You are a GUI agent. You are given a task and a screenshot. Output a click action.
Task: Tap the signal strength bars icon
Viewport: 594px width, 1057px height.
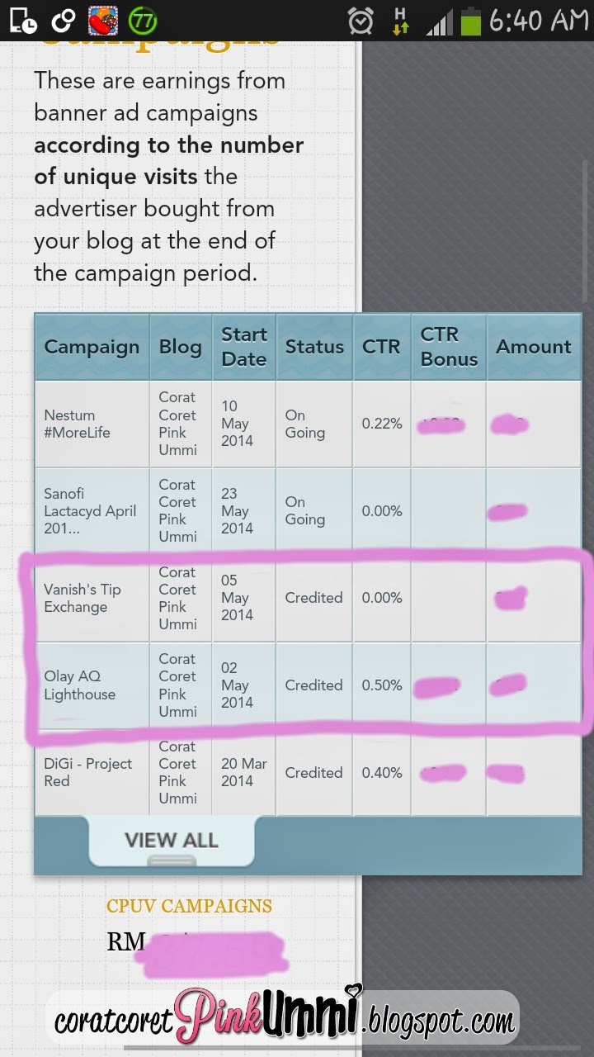[440, 21]
